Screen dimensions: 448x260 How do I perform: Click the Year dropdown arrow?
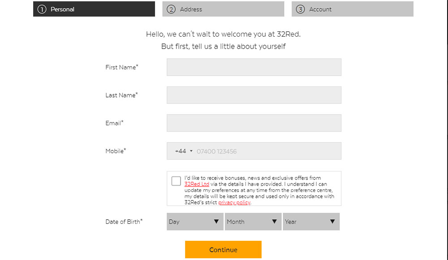tap(332, 222)
